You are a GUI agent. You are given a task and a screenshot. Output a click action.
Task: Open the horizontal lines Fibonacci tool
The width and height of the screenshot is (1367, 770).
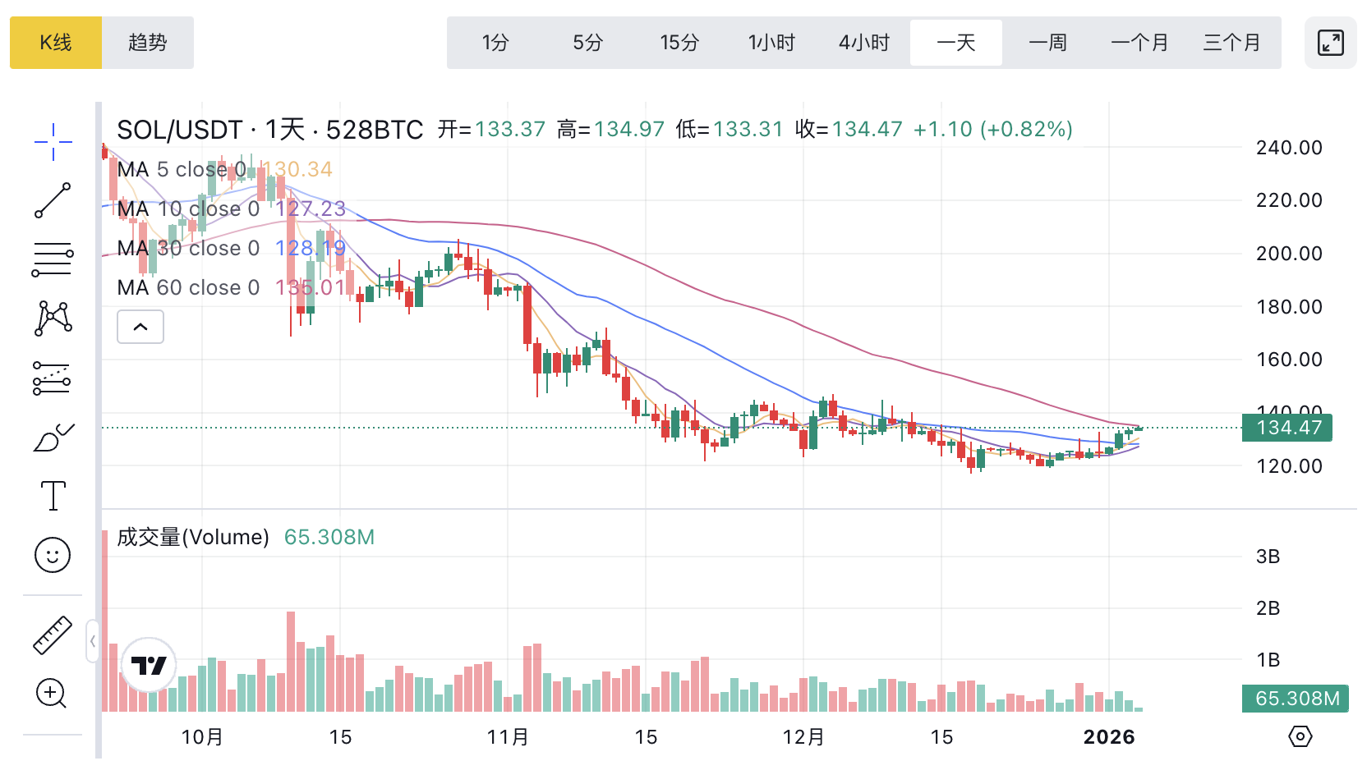point(53,259)
